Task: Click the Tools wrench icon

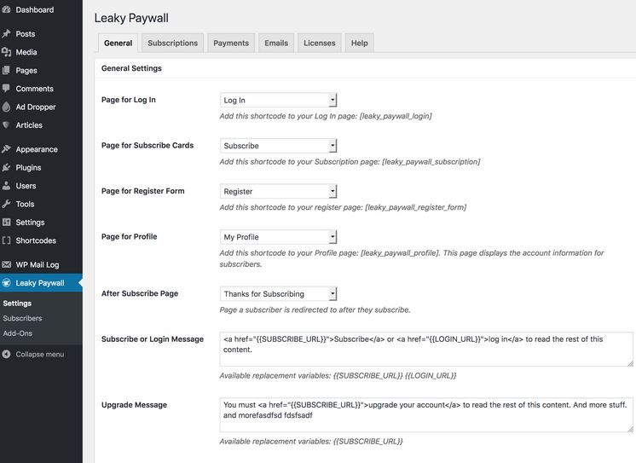Action: (x=6, y=204)
